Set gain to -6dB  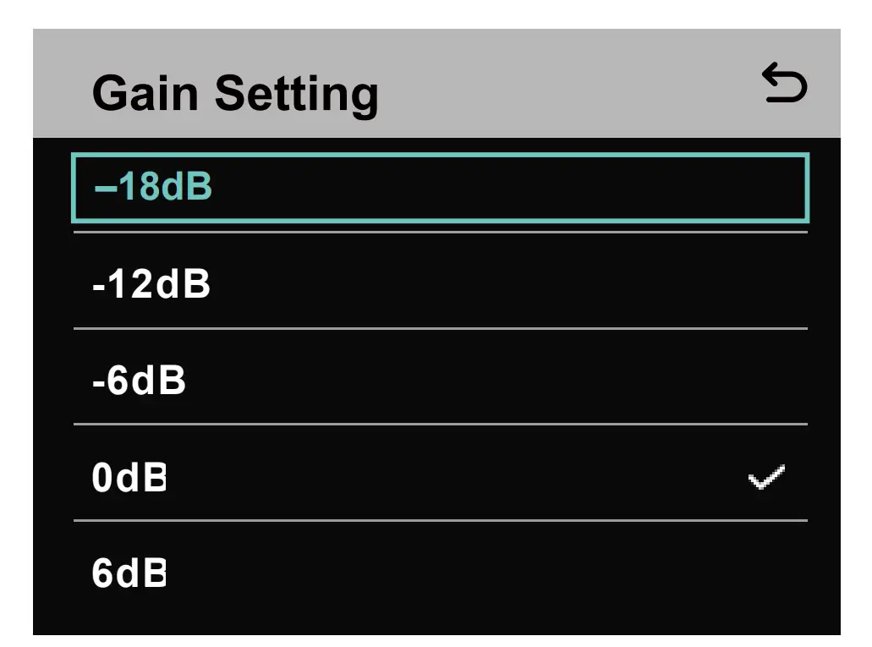coord(440,381)
